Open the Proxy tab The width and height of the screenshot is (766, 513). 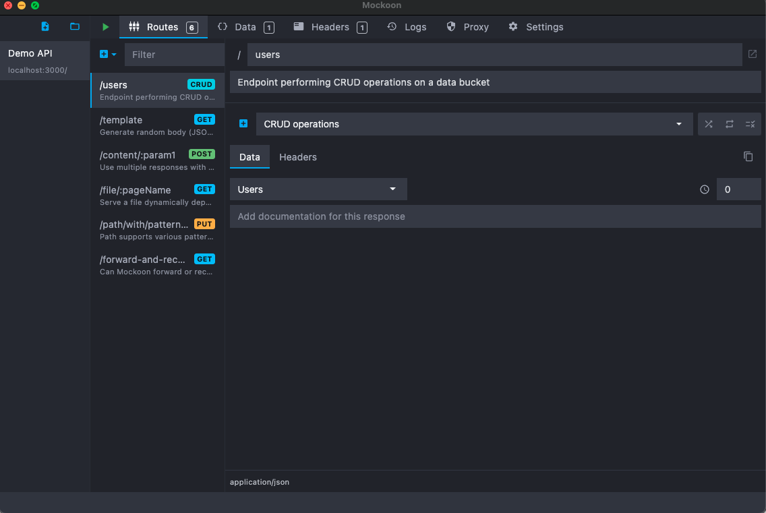(467, 27)
